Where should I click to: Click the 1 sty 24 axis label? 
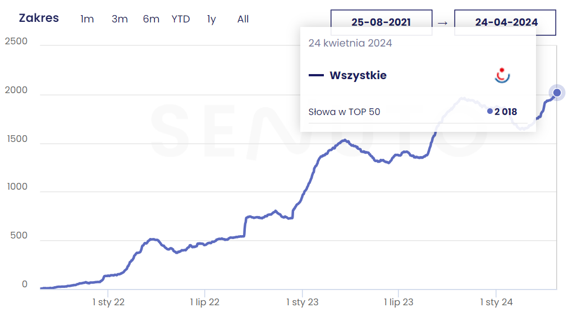point(497,302)
